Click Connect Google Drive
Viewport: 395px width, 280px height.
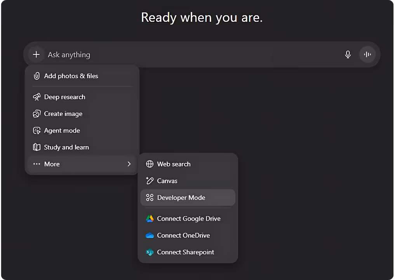click(189, 219)
